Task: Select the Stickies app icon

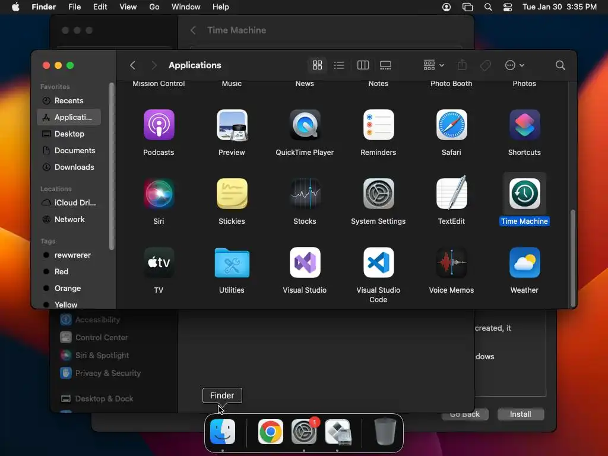Action: (x=232, y=194)
